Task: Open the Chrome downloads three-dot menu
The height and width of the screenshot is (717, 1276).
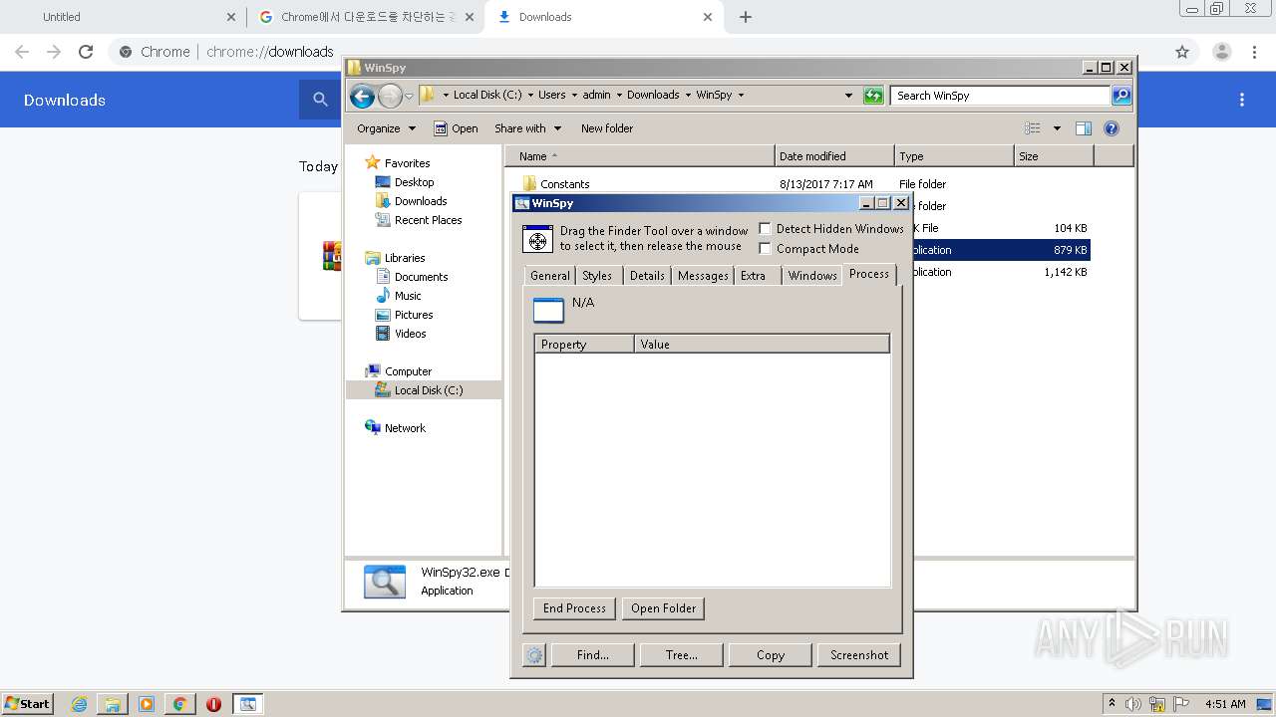Action: click(x=1242, y=100)
